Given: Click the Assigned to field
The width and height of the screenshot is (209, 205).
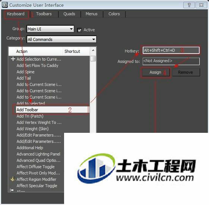Looking at the screenshot, I should (x=171, y=61).
